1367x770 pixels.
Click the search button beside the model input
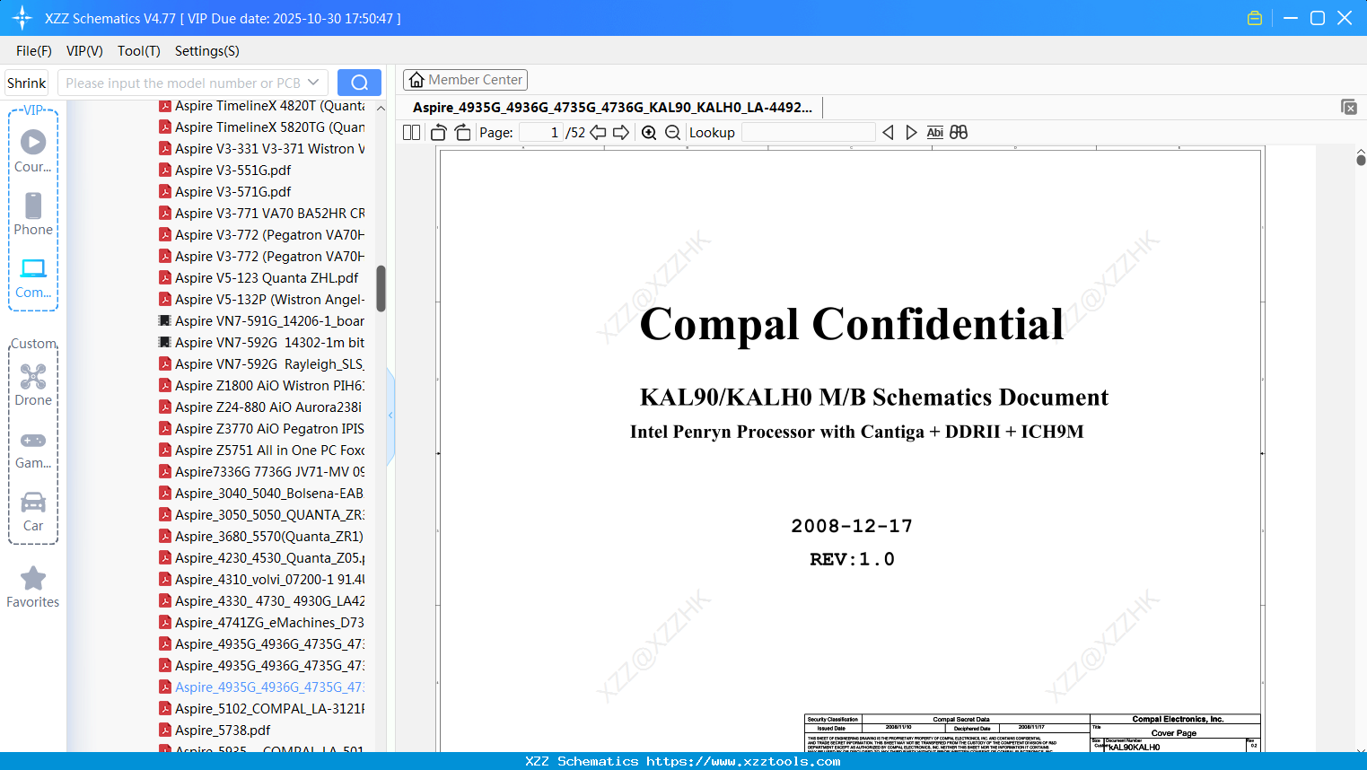coord(359,83)
